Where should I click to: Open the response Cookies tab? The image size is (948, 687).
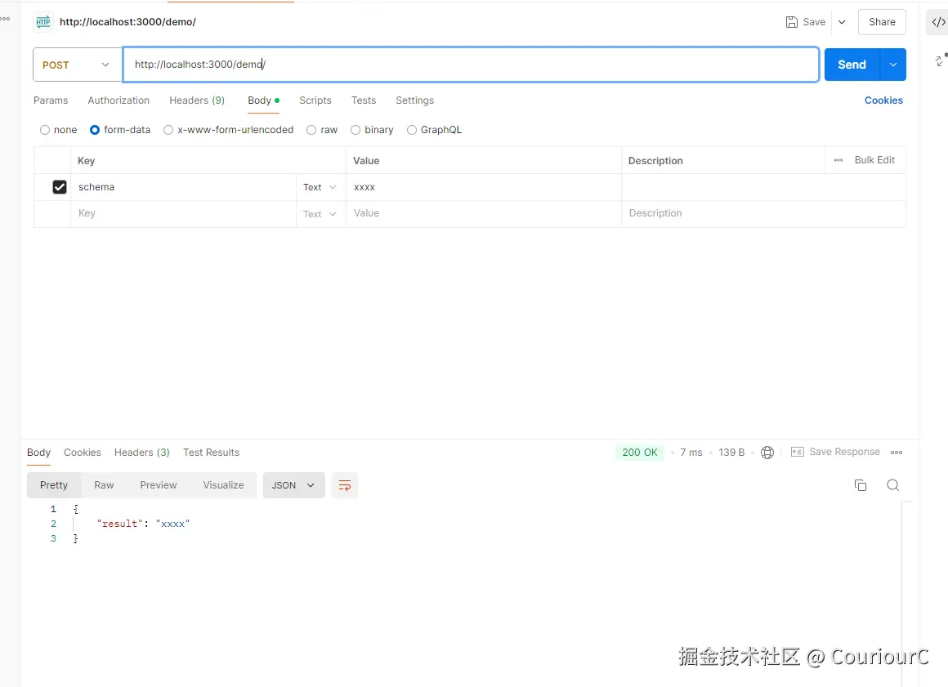(x=83, y=453)
